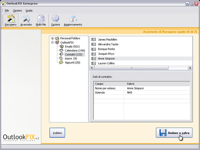Open the File menu

(x=7, y=10)
